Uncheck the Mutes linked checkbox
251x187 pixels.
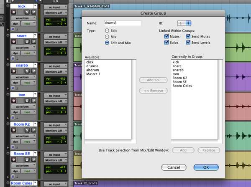tap(166, 37)
